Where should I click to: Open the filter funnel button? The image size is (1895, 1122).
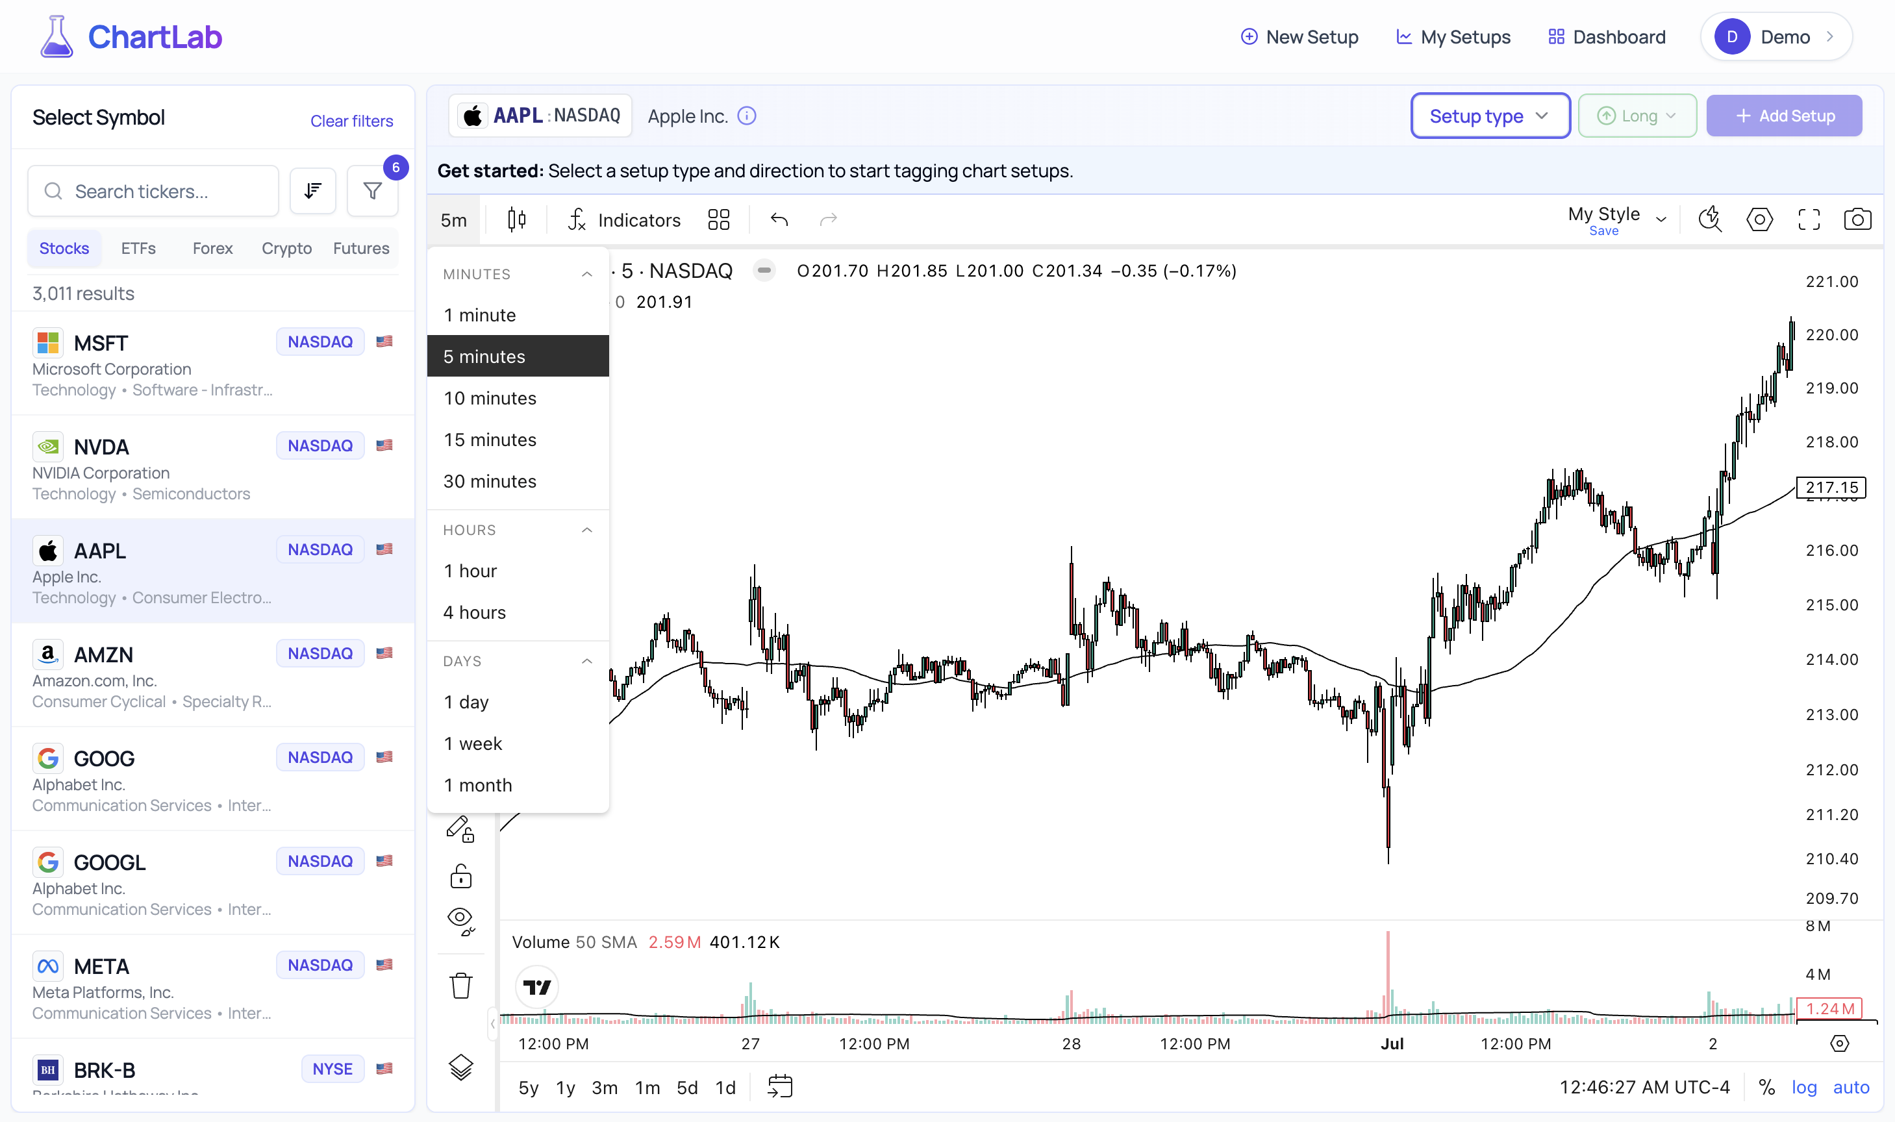(372, 192)
